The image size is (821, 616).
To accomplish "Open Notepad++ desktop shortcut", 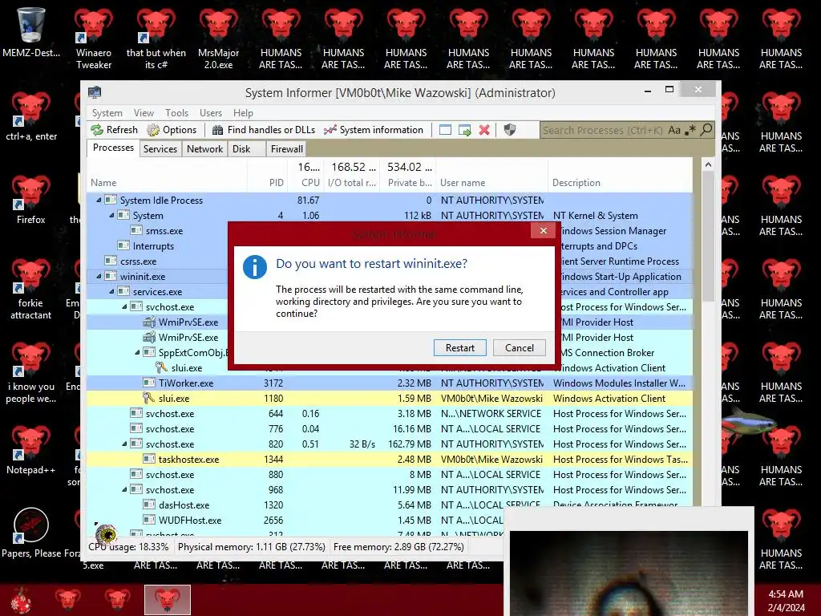I will click(31, 451).
